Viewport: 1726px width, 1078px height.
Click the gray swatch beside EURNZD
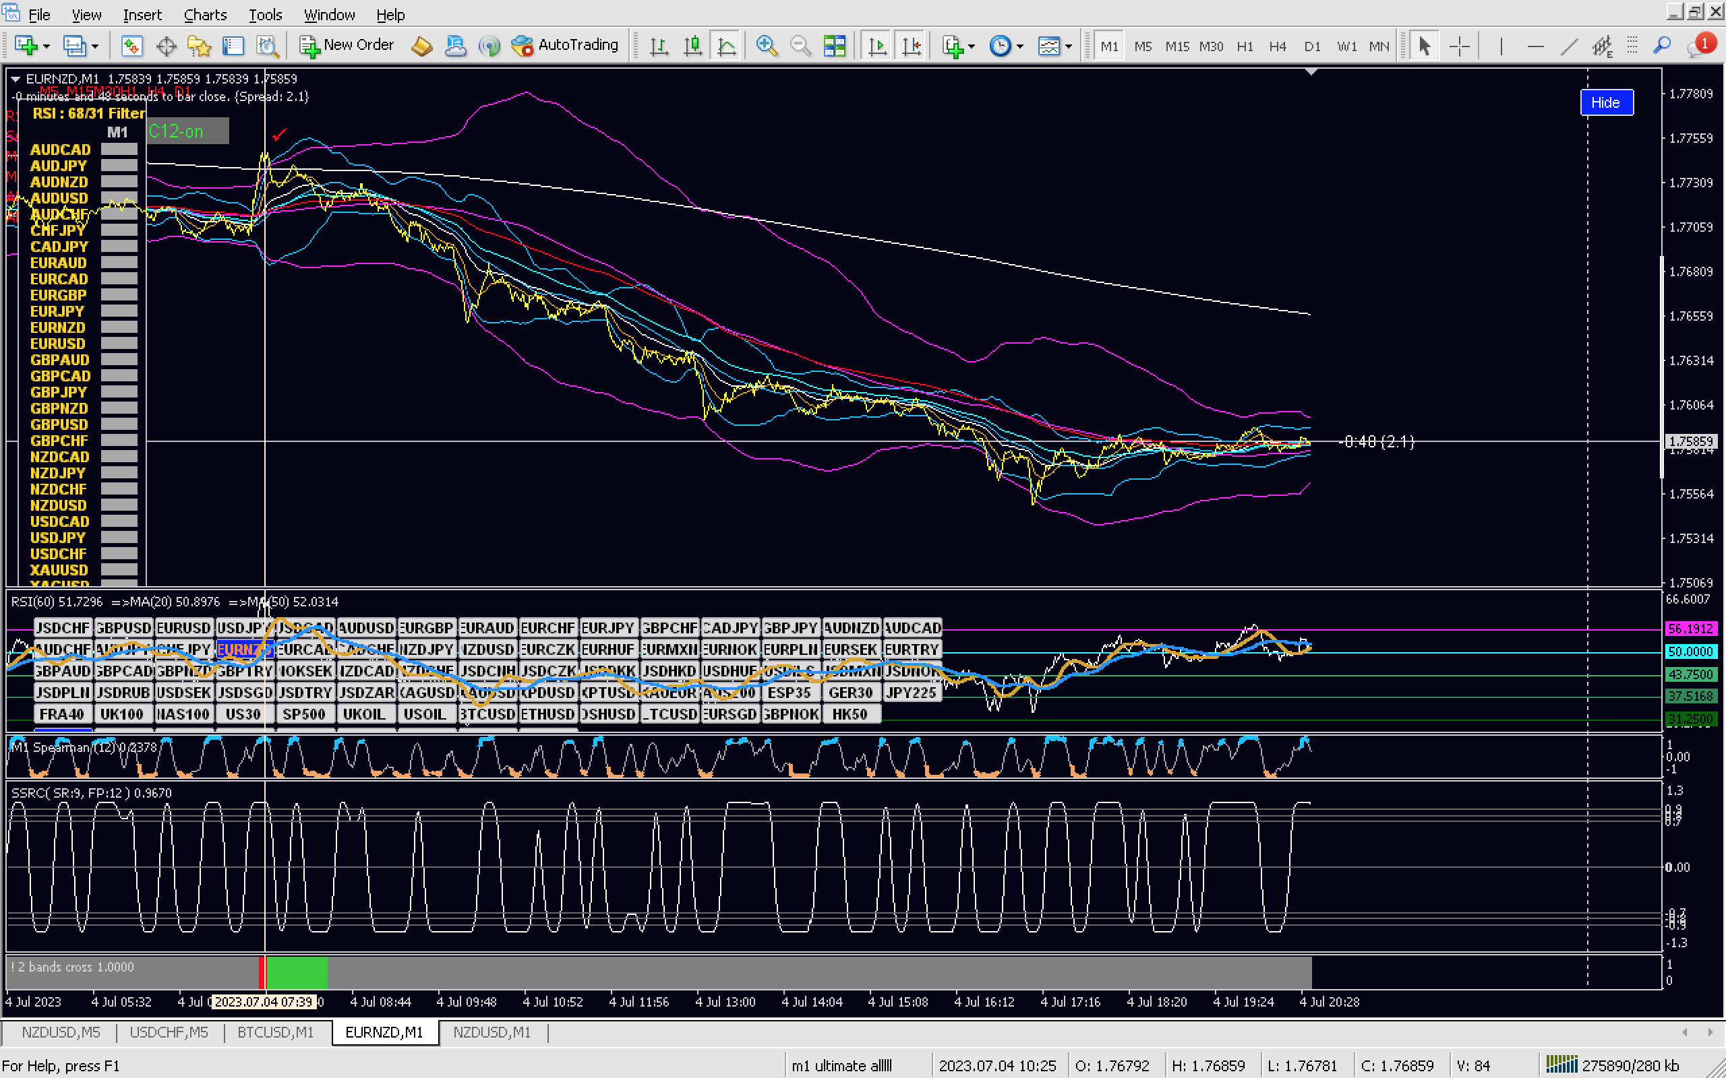(x=119, y=327)
